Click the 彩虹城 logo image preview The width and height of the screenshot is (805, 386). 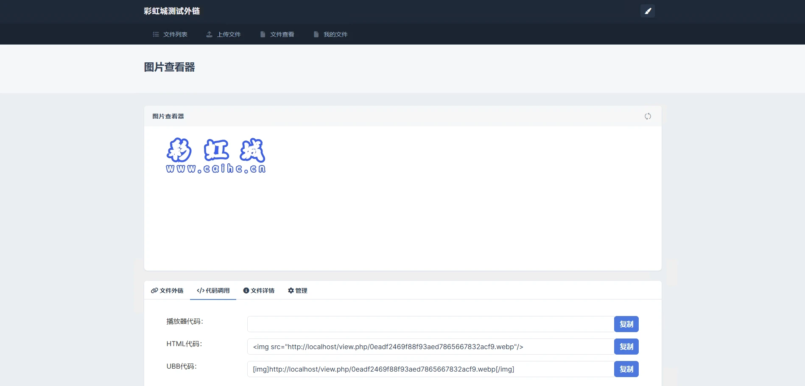coord(216,156)
